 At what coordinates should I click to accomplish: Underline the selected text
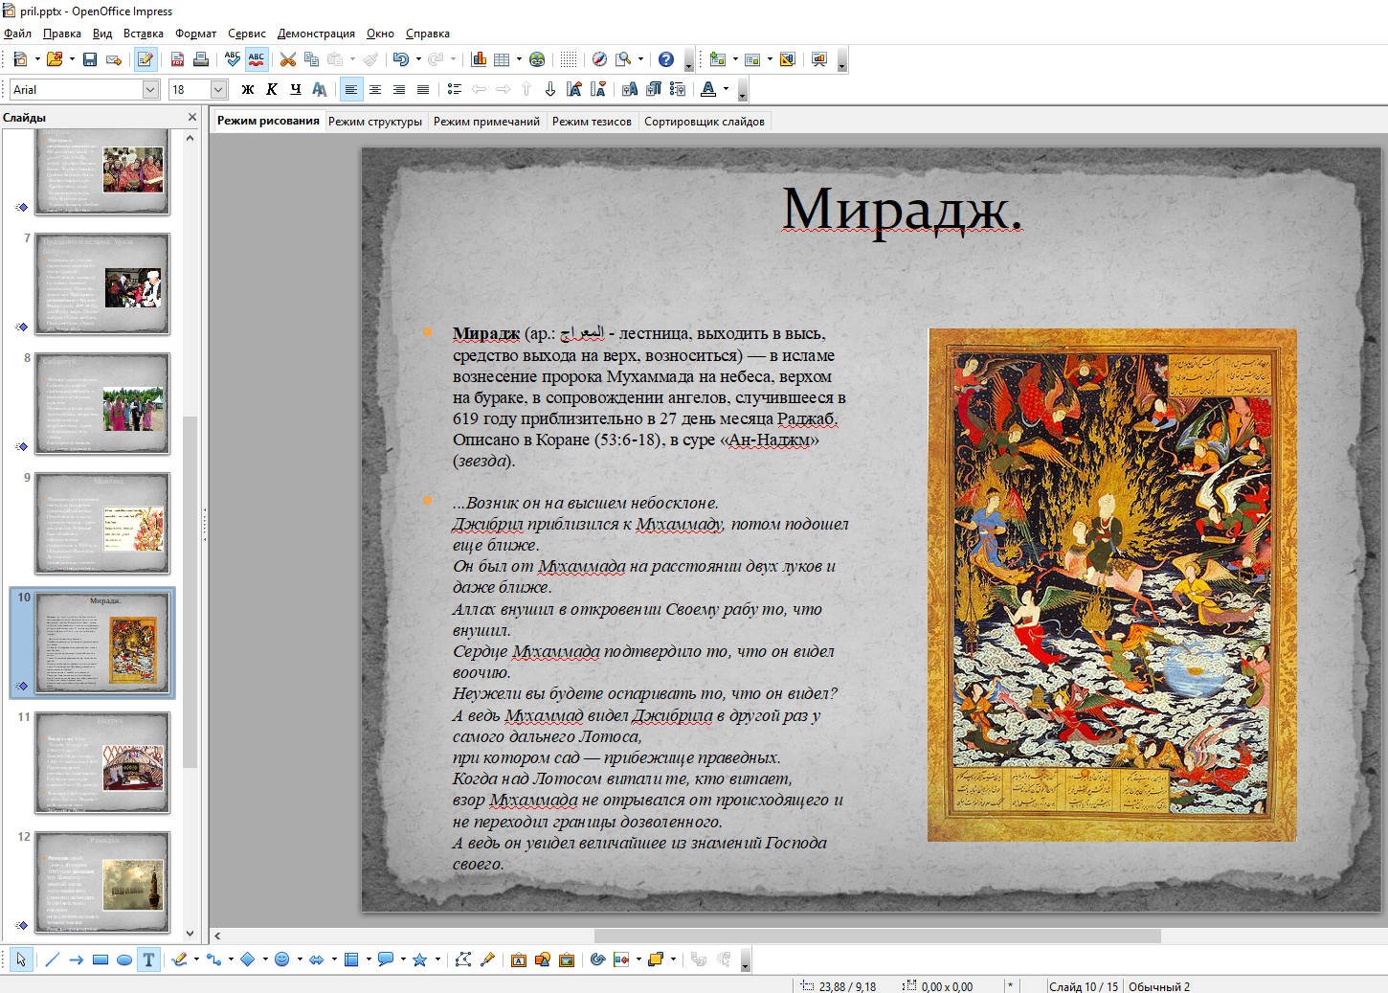[296, 89]
